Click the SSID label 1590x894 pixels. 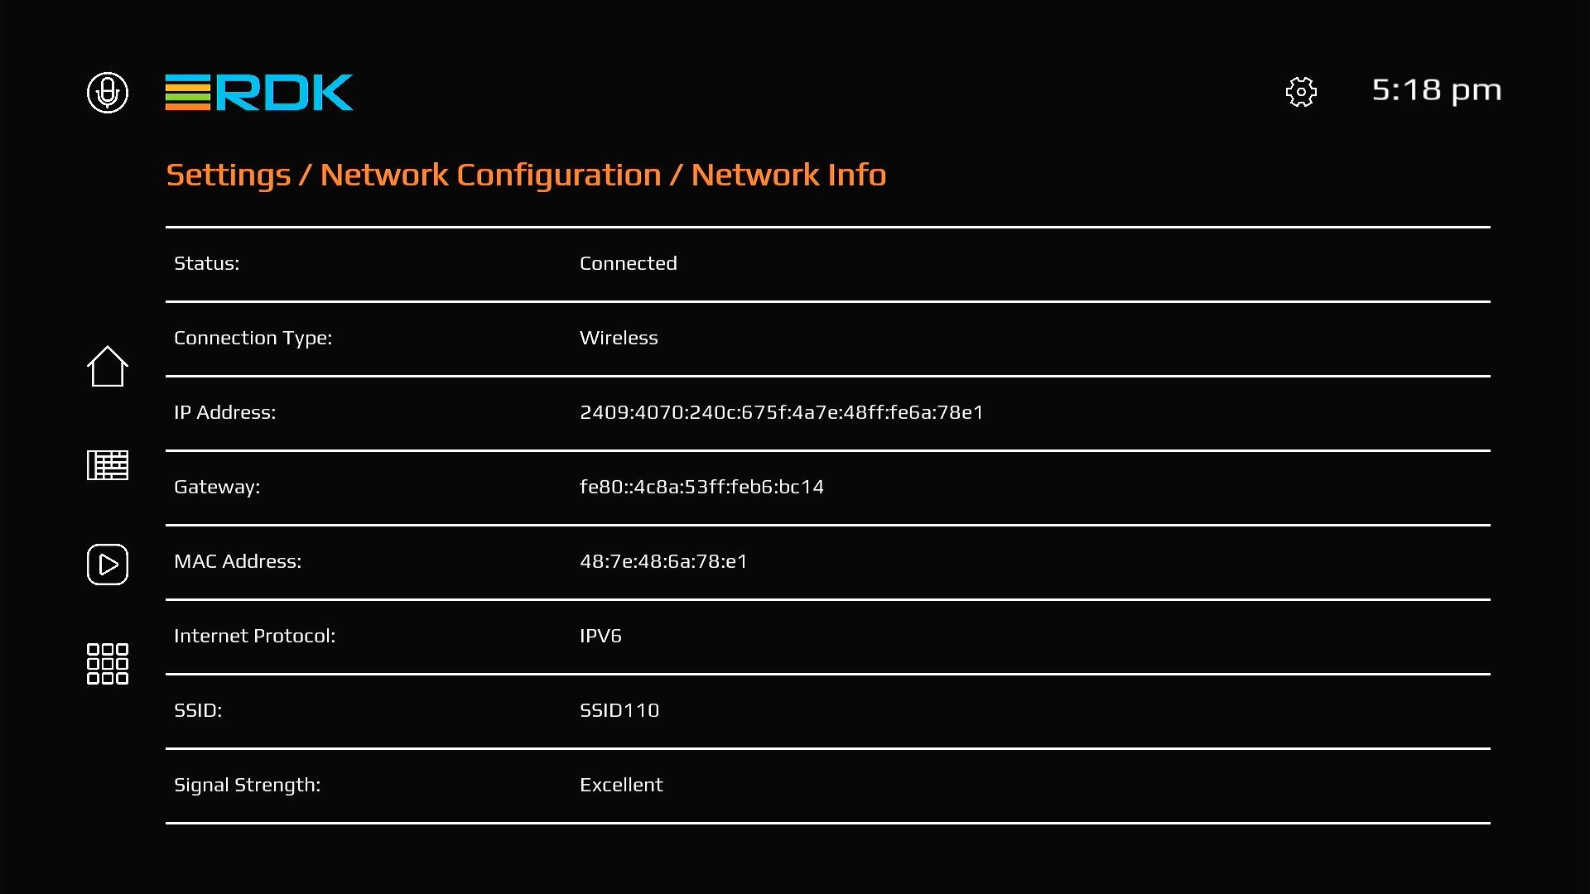[198, 710]
